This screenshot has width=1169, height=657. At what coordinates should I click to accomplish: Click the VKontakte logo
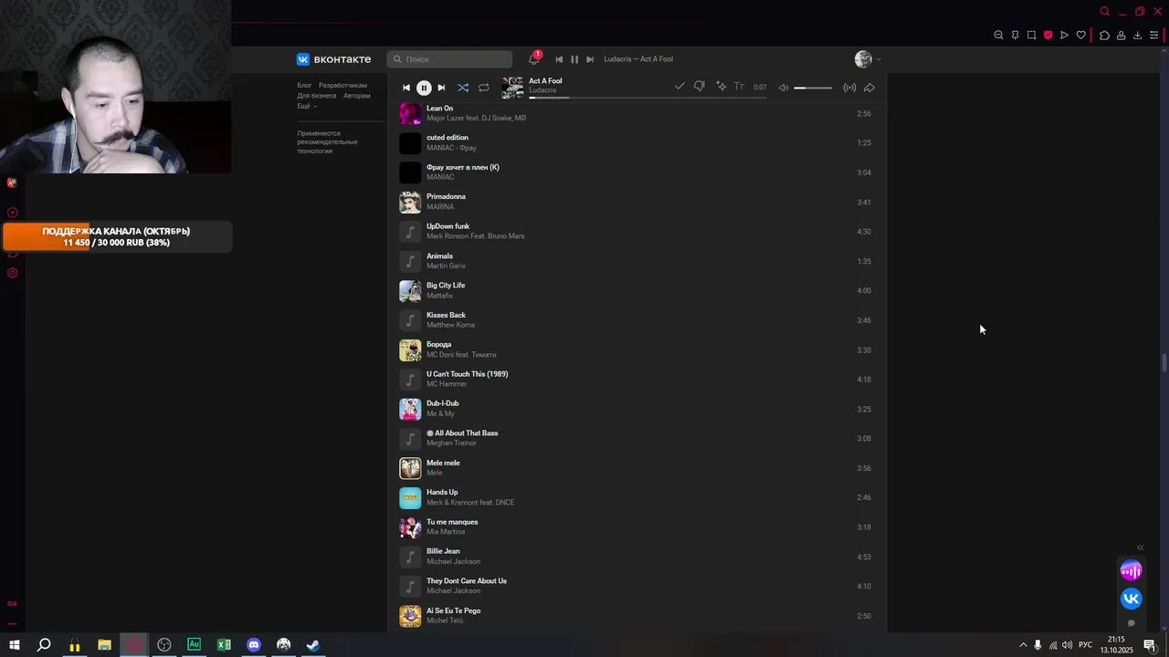[333, 59]
